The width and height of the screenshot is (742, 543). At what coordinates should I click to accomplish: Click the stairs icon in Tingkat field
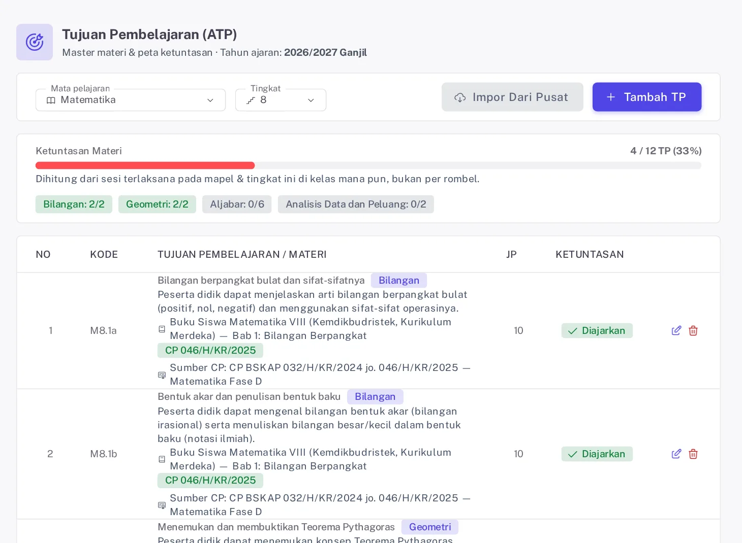[251, 100]
